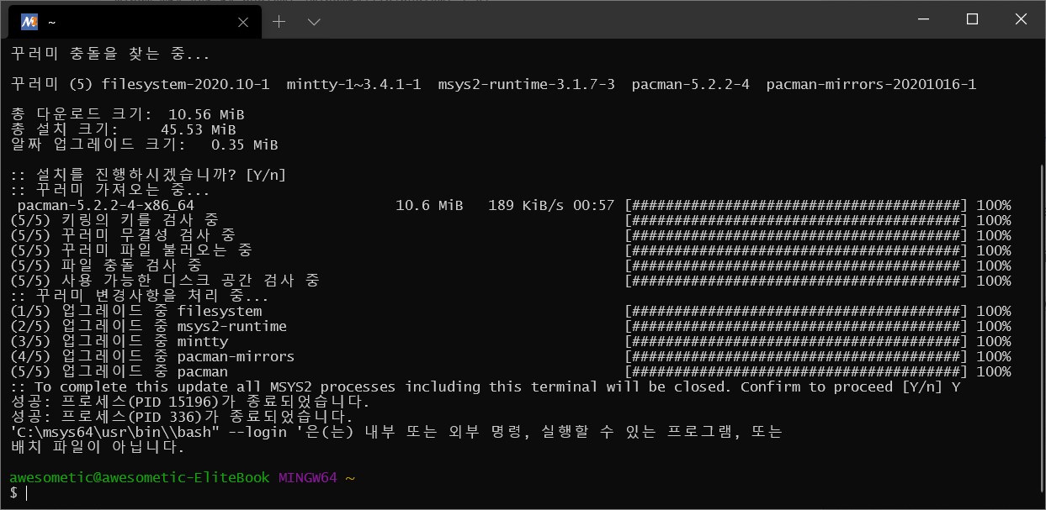The width and height of the screenshot is (1046, 510).
Task: Click the purple MINGW64 label
Action: click(307, 477)
